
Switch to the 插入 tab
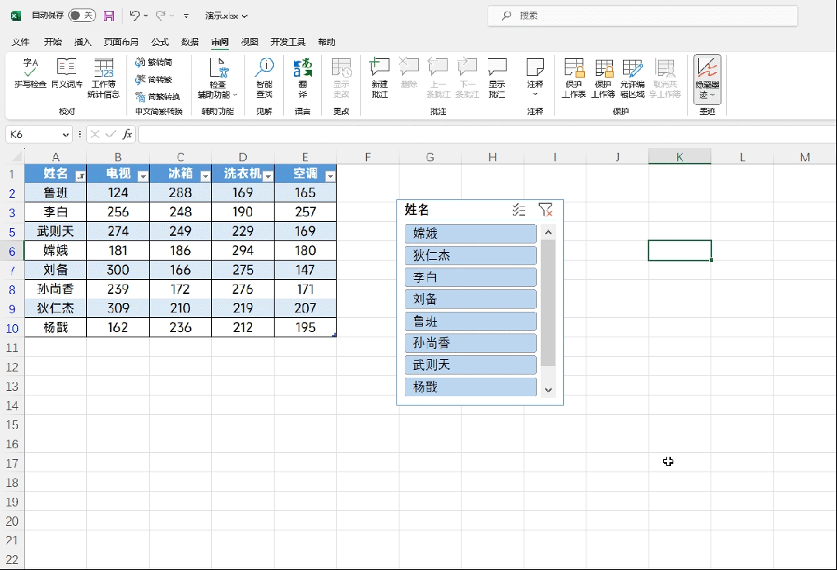click(83, 42)
